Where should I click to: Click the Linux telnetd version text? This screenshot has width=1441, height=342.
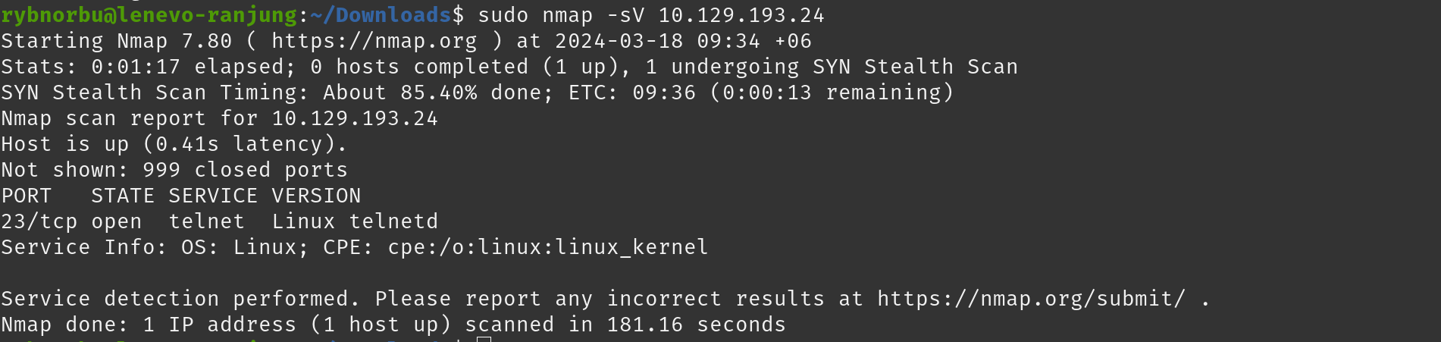click(x=356, y=221)
